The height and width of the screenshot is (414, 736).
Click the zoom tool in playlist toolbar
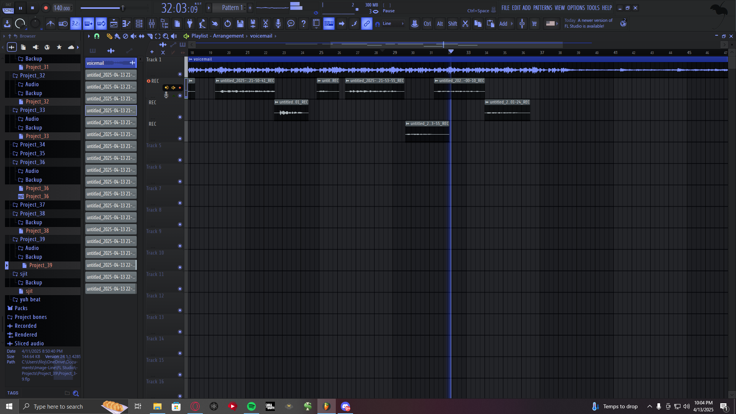point(166,36)
